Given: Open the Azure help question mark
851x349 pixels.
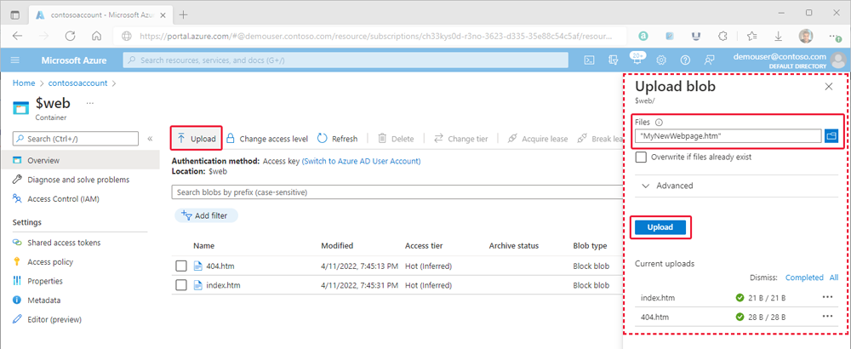Looking at the screenshot, I should click(685, 60).
